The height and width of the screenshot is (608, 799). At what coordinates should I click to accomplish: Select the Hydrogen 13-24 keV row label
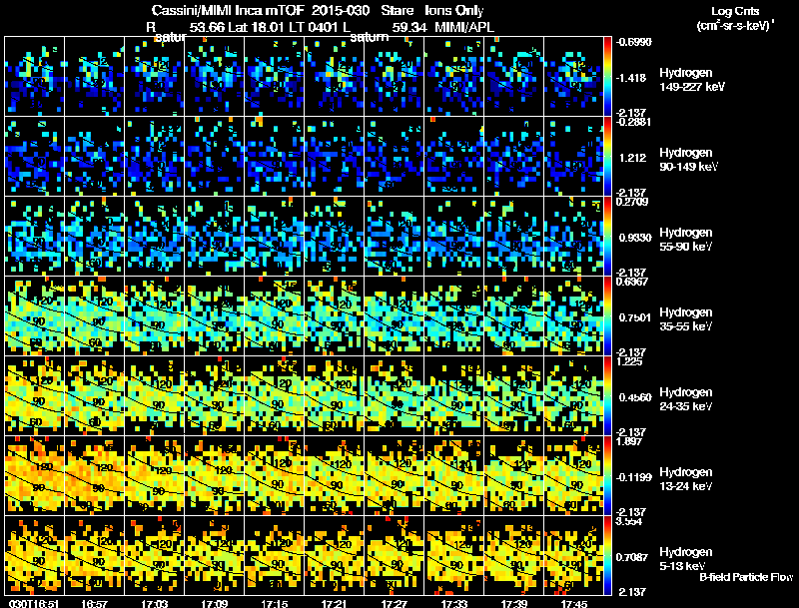click(x=686, y=479)
